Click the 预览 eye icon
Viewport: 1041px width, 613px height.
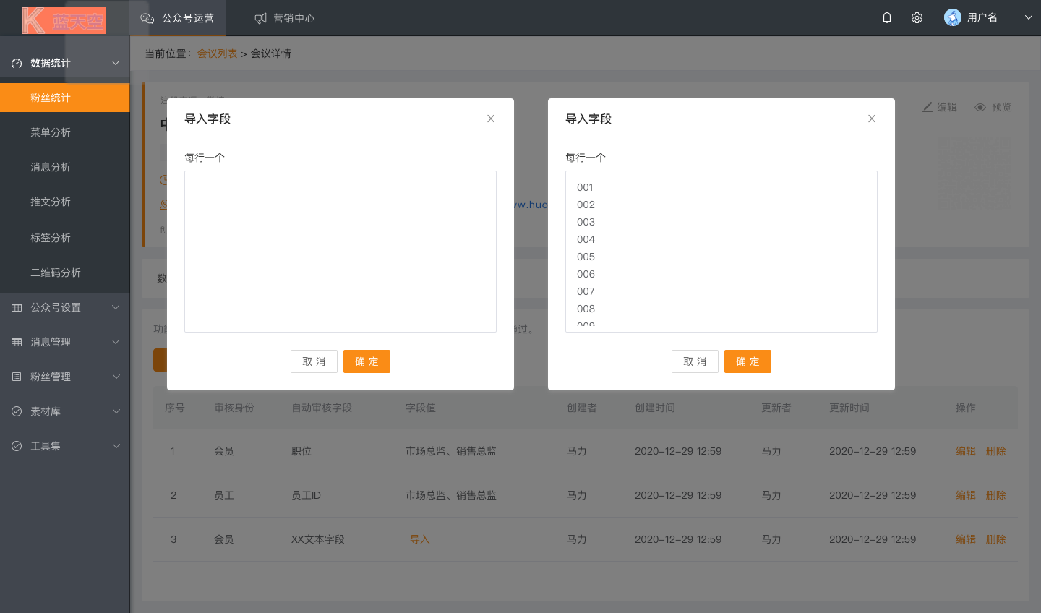980,108
